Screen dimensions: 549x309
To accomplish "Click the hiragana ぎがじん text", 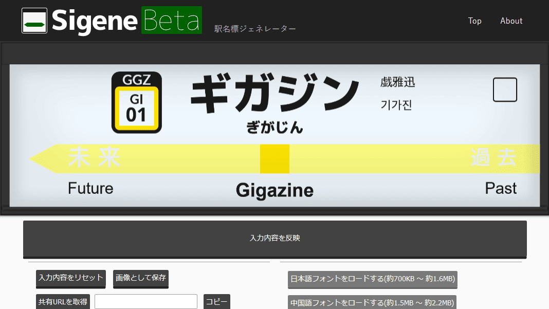I will pos(274,127).
